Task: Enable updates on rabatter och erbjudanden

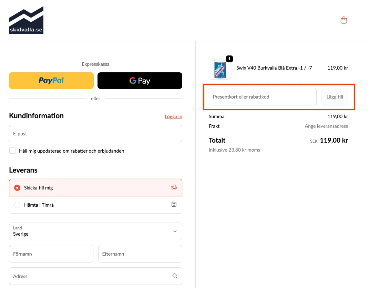Action: click(x=12, y=151)
